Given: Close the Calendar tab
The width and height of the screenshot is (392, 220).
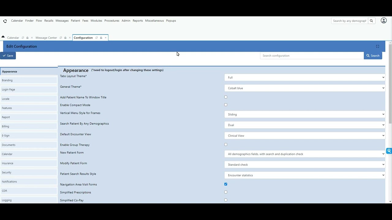Looking at the screenshot, I should [x=32, y=38].
